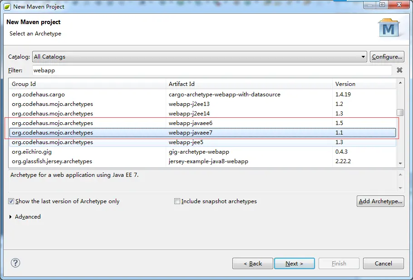Image resolution: width=413 pixels, height=280 pixels.
Task: Select the webapp-j2ee14 archetype
Action: [x=202, y=114]
